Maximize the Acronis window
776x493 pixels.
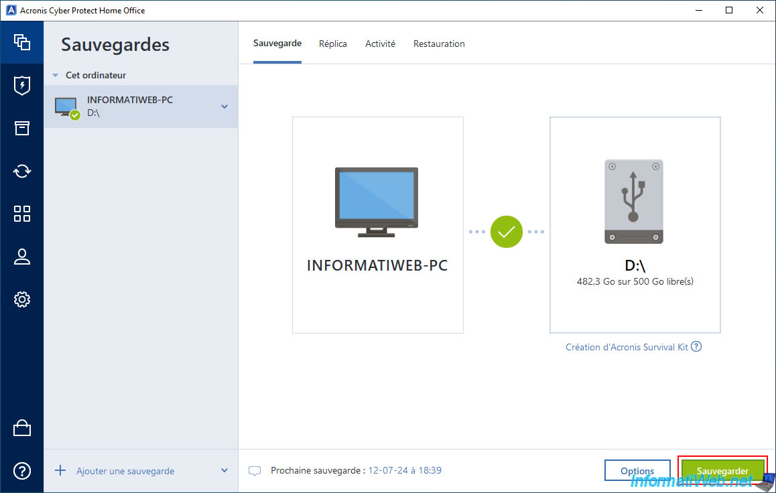729,11
